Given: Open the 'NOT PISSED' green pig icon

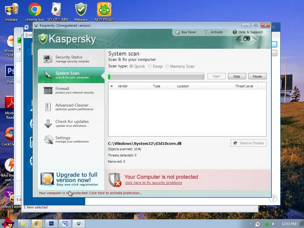Looking at the screenshot, I should [x=104, y=12].
